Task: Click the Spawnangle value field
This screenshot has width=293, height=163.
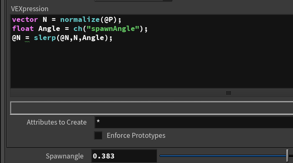Action: 124,156
